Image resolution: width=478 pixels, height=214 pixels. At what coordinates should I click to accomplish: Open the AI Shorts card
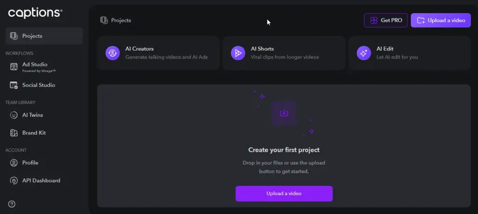click(x=284, y=53)
